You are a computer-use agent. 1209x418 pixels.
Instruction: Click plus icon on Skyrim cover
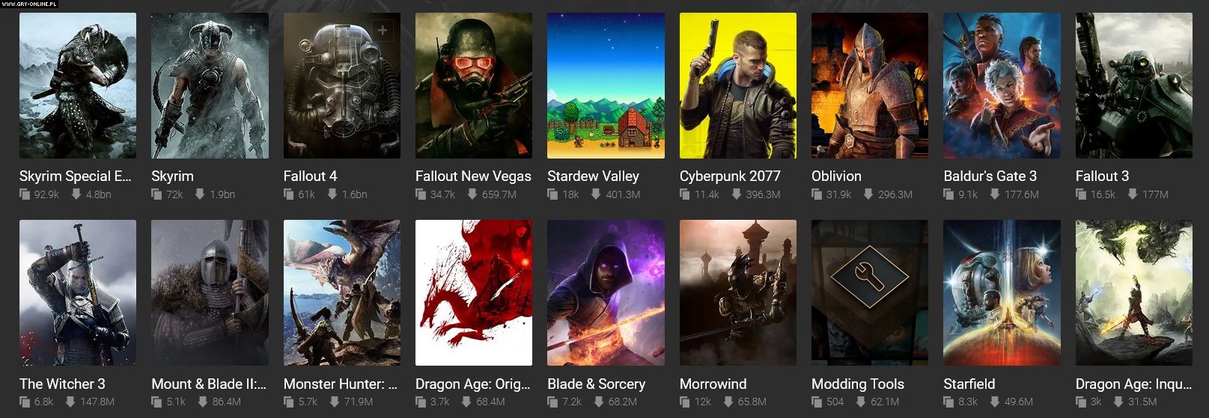coord(250,31)
